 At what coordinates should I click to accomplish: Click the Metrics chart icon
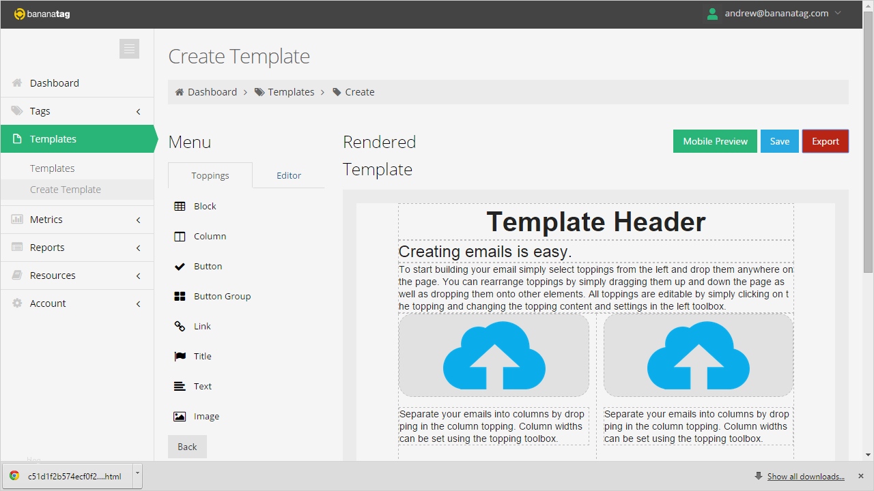pyautogui.click(x=17, y=219)
